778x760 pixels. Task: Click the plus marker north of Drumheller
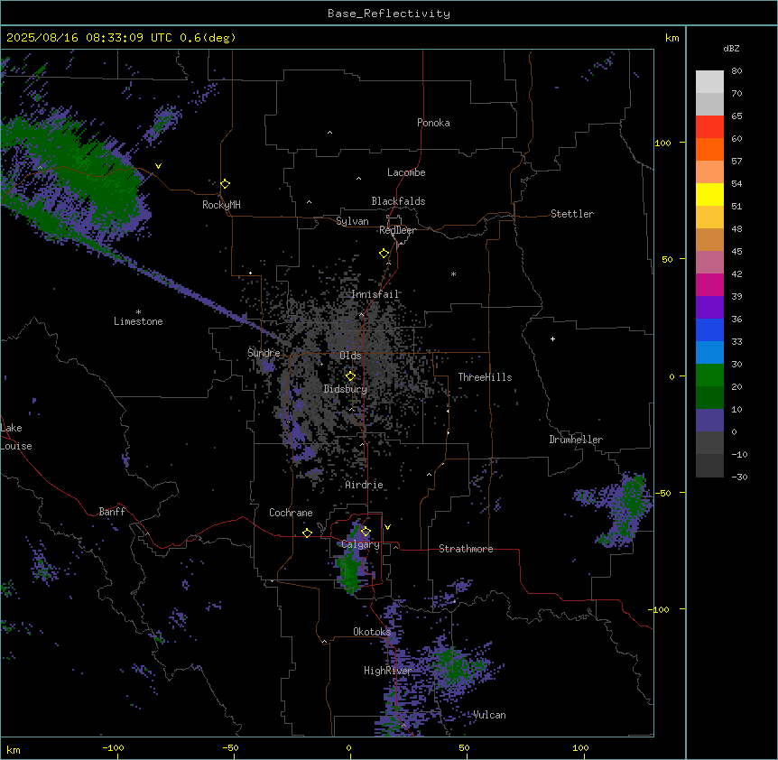(x=552, y=338)
